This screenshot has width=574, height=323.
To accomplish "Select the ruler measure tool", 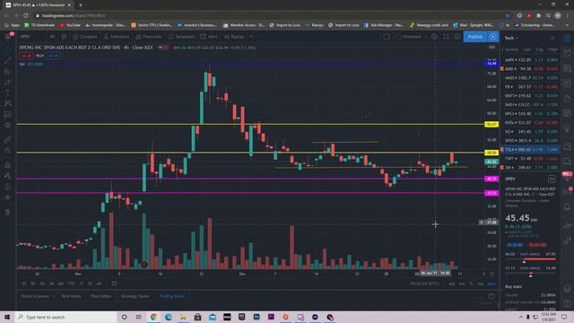I will [x=8, y=140].
